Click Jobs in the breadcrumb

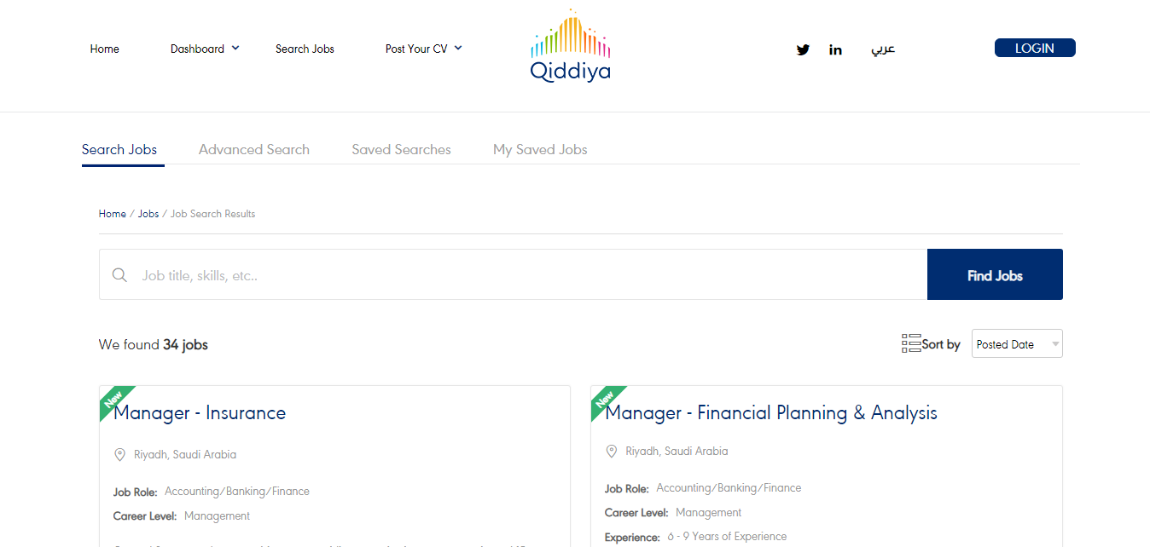pyautogui.click(x=148, y=214)
